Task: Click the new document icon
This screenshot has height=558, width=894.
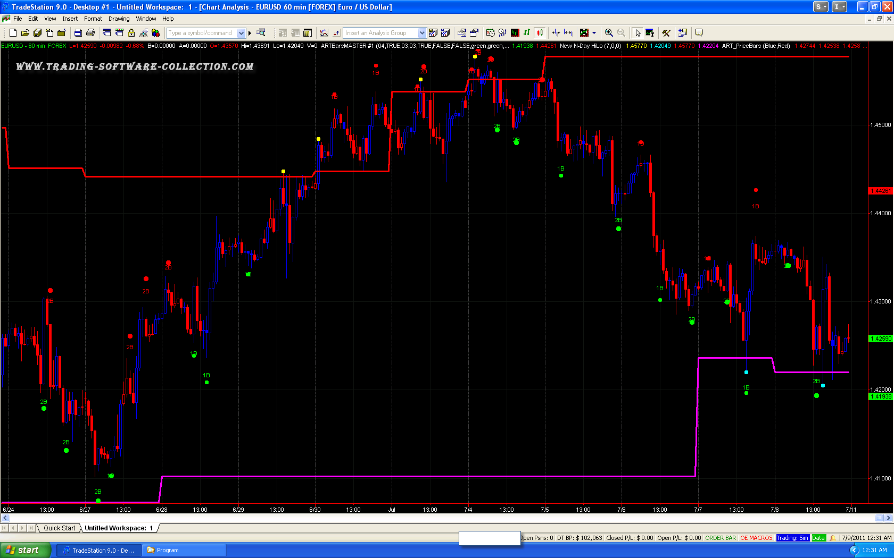Action: [x=13, y=33]
